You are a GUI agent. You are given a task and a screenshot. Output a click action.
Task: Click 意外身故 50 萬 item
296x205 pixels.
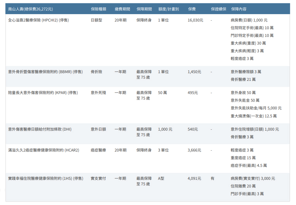click(243, 93)
